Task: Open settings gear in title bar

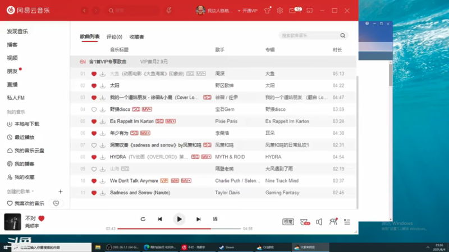Action: point(280,11)
